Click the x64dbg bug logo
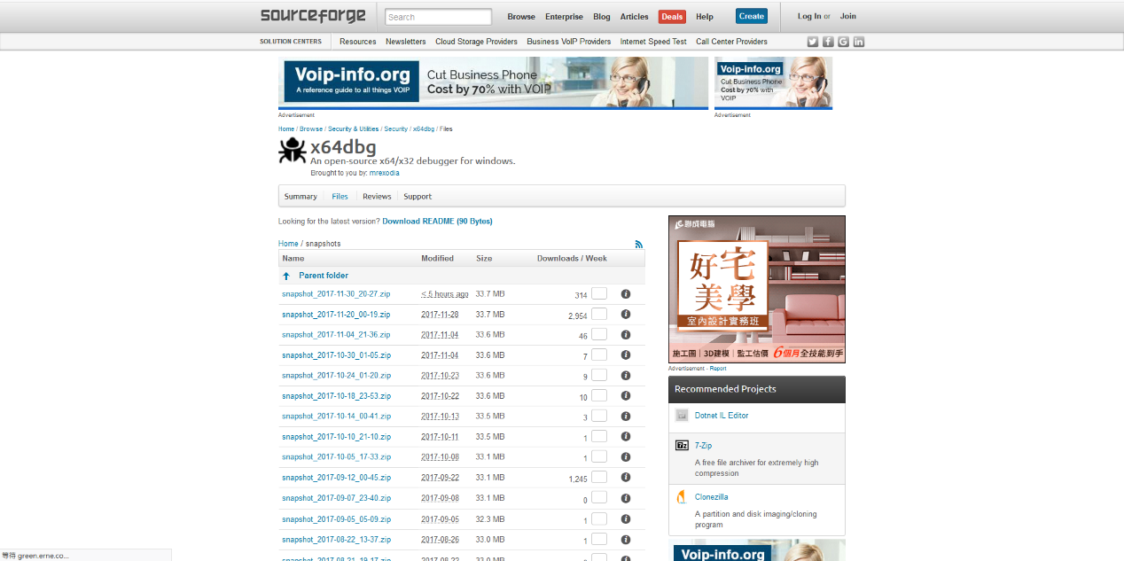The width and height of the screenshot is (1124, 561). (292, 150)
